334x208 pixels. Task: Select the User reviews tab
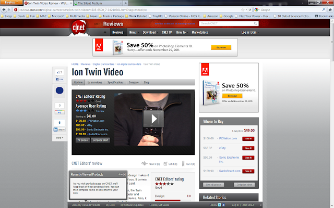(95, 82)
